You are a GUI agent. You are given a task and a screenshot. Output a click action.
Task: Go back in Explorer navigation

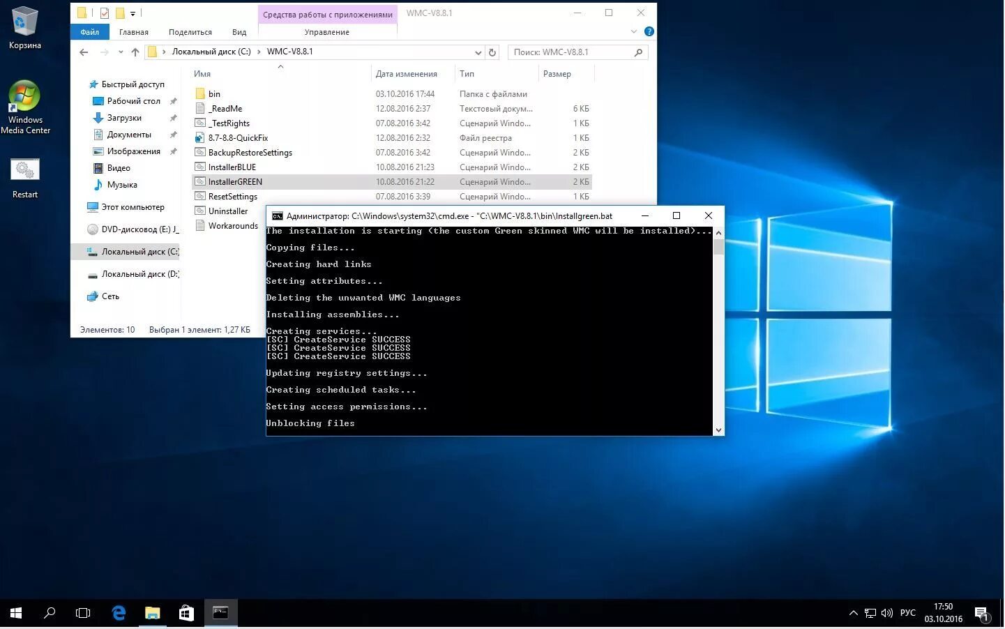point(84,52)
